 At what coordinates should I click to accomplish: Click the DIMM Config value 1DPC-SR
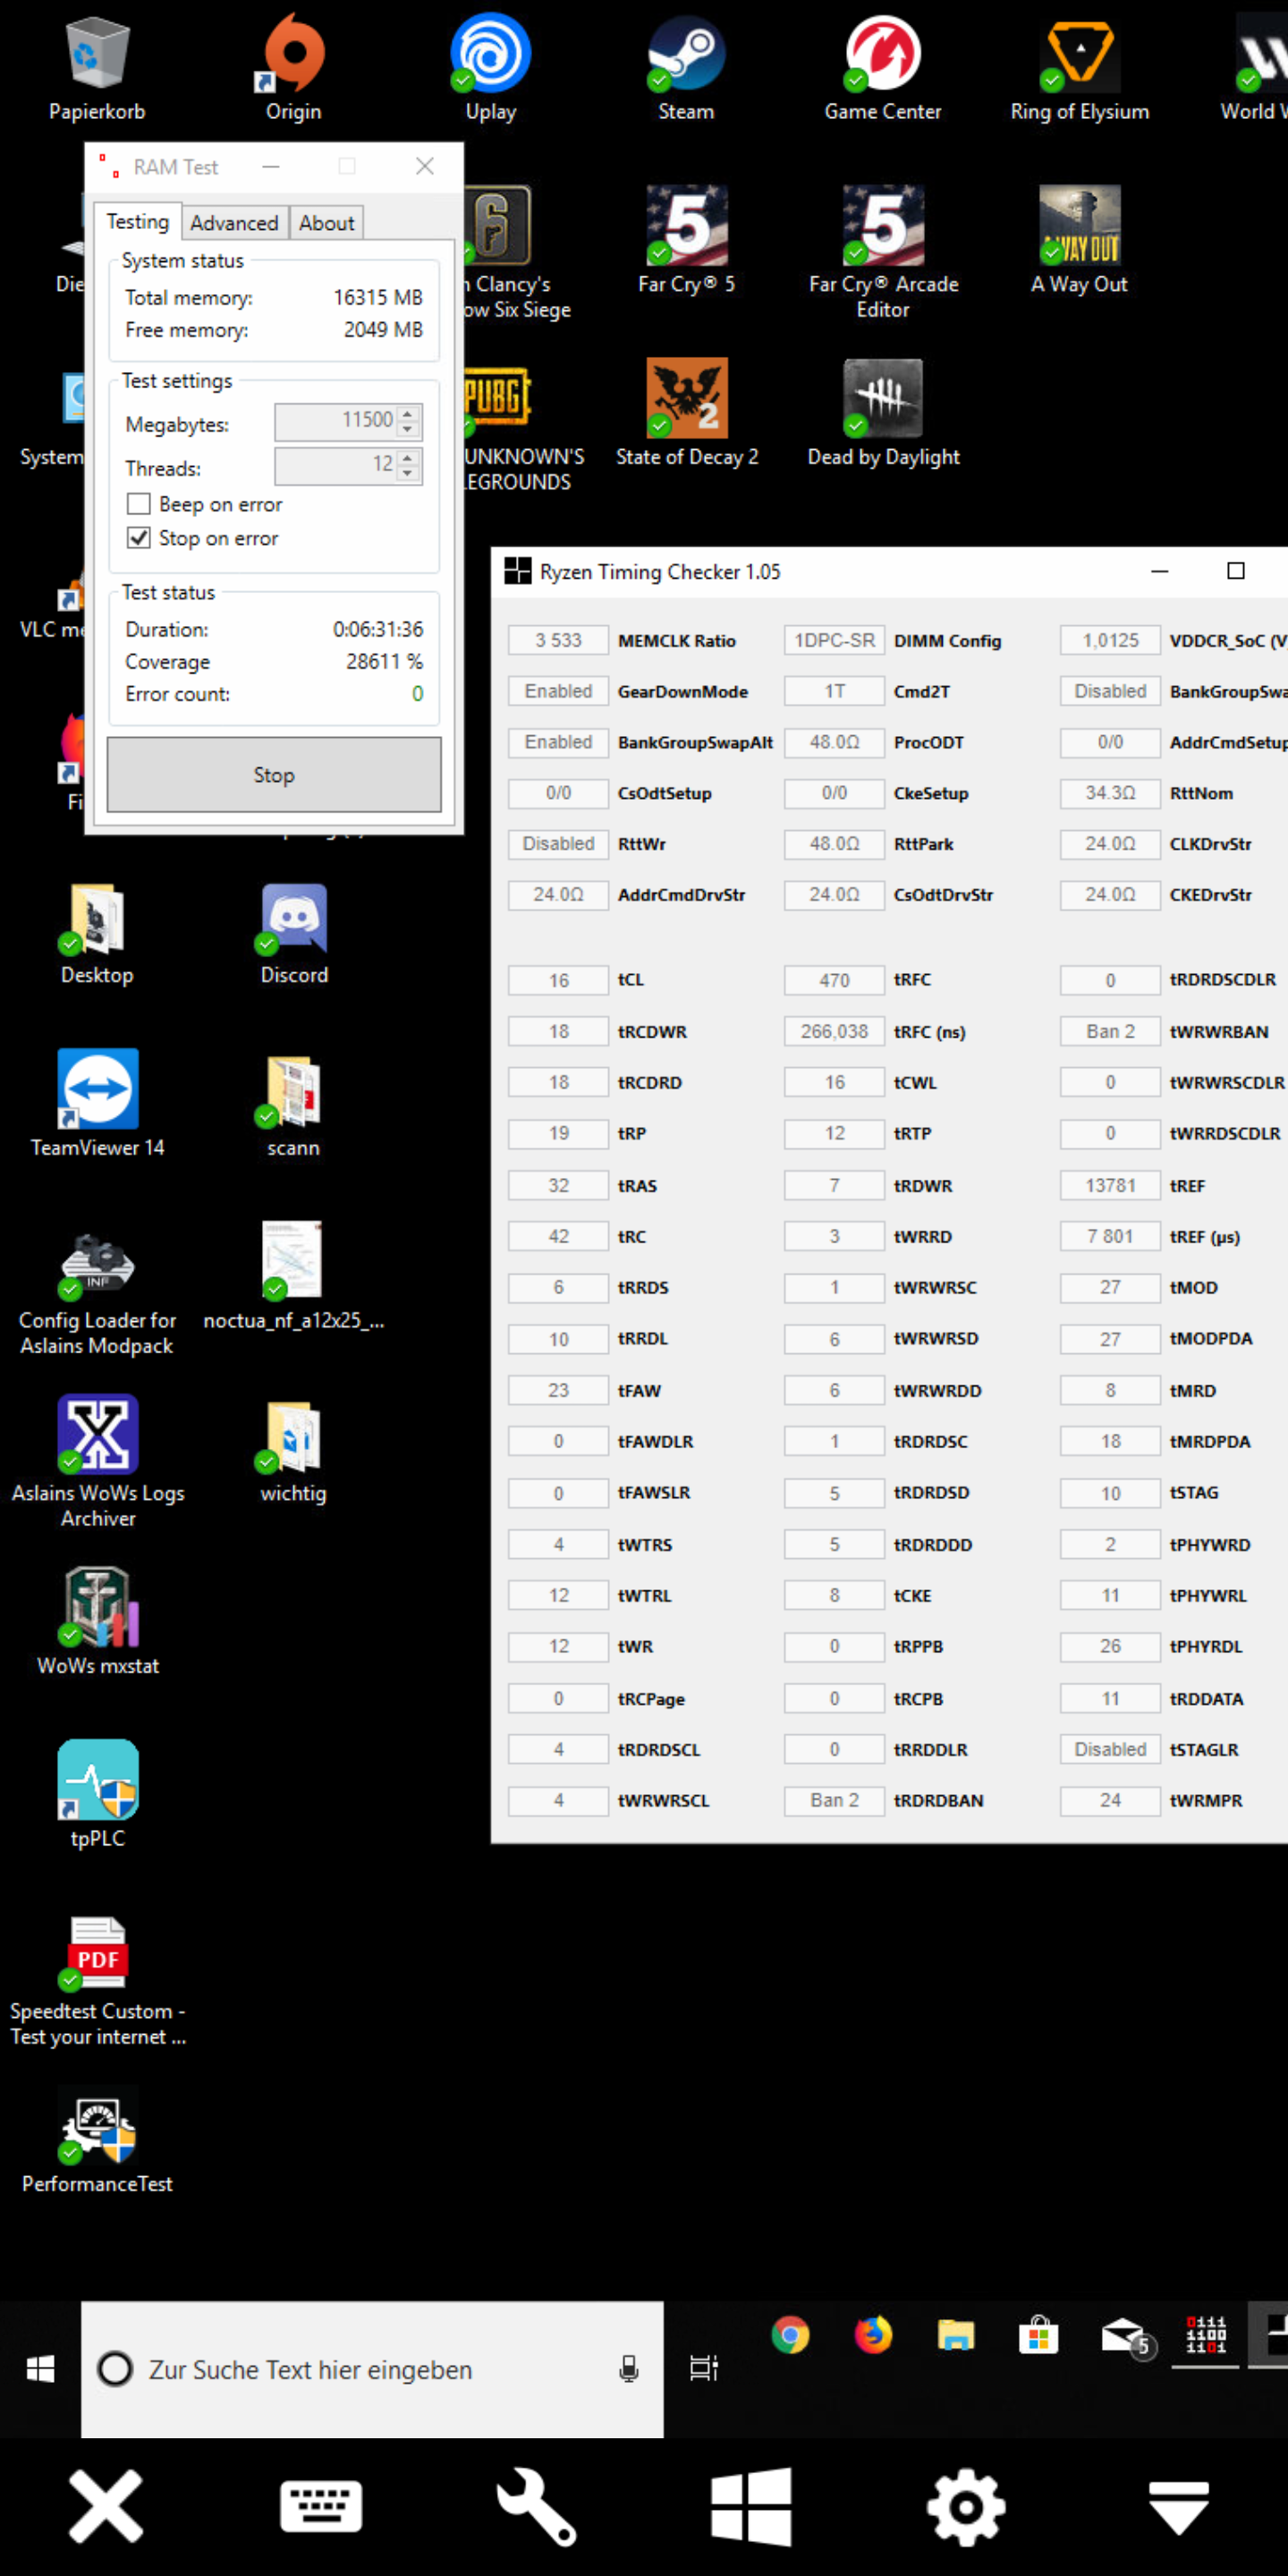[x=834, y=640]
